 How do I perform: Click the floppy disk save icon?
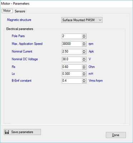7,132
